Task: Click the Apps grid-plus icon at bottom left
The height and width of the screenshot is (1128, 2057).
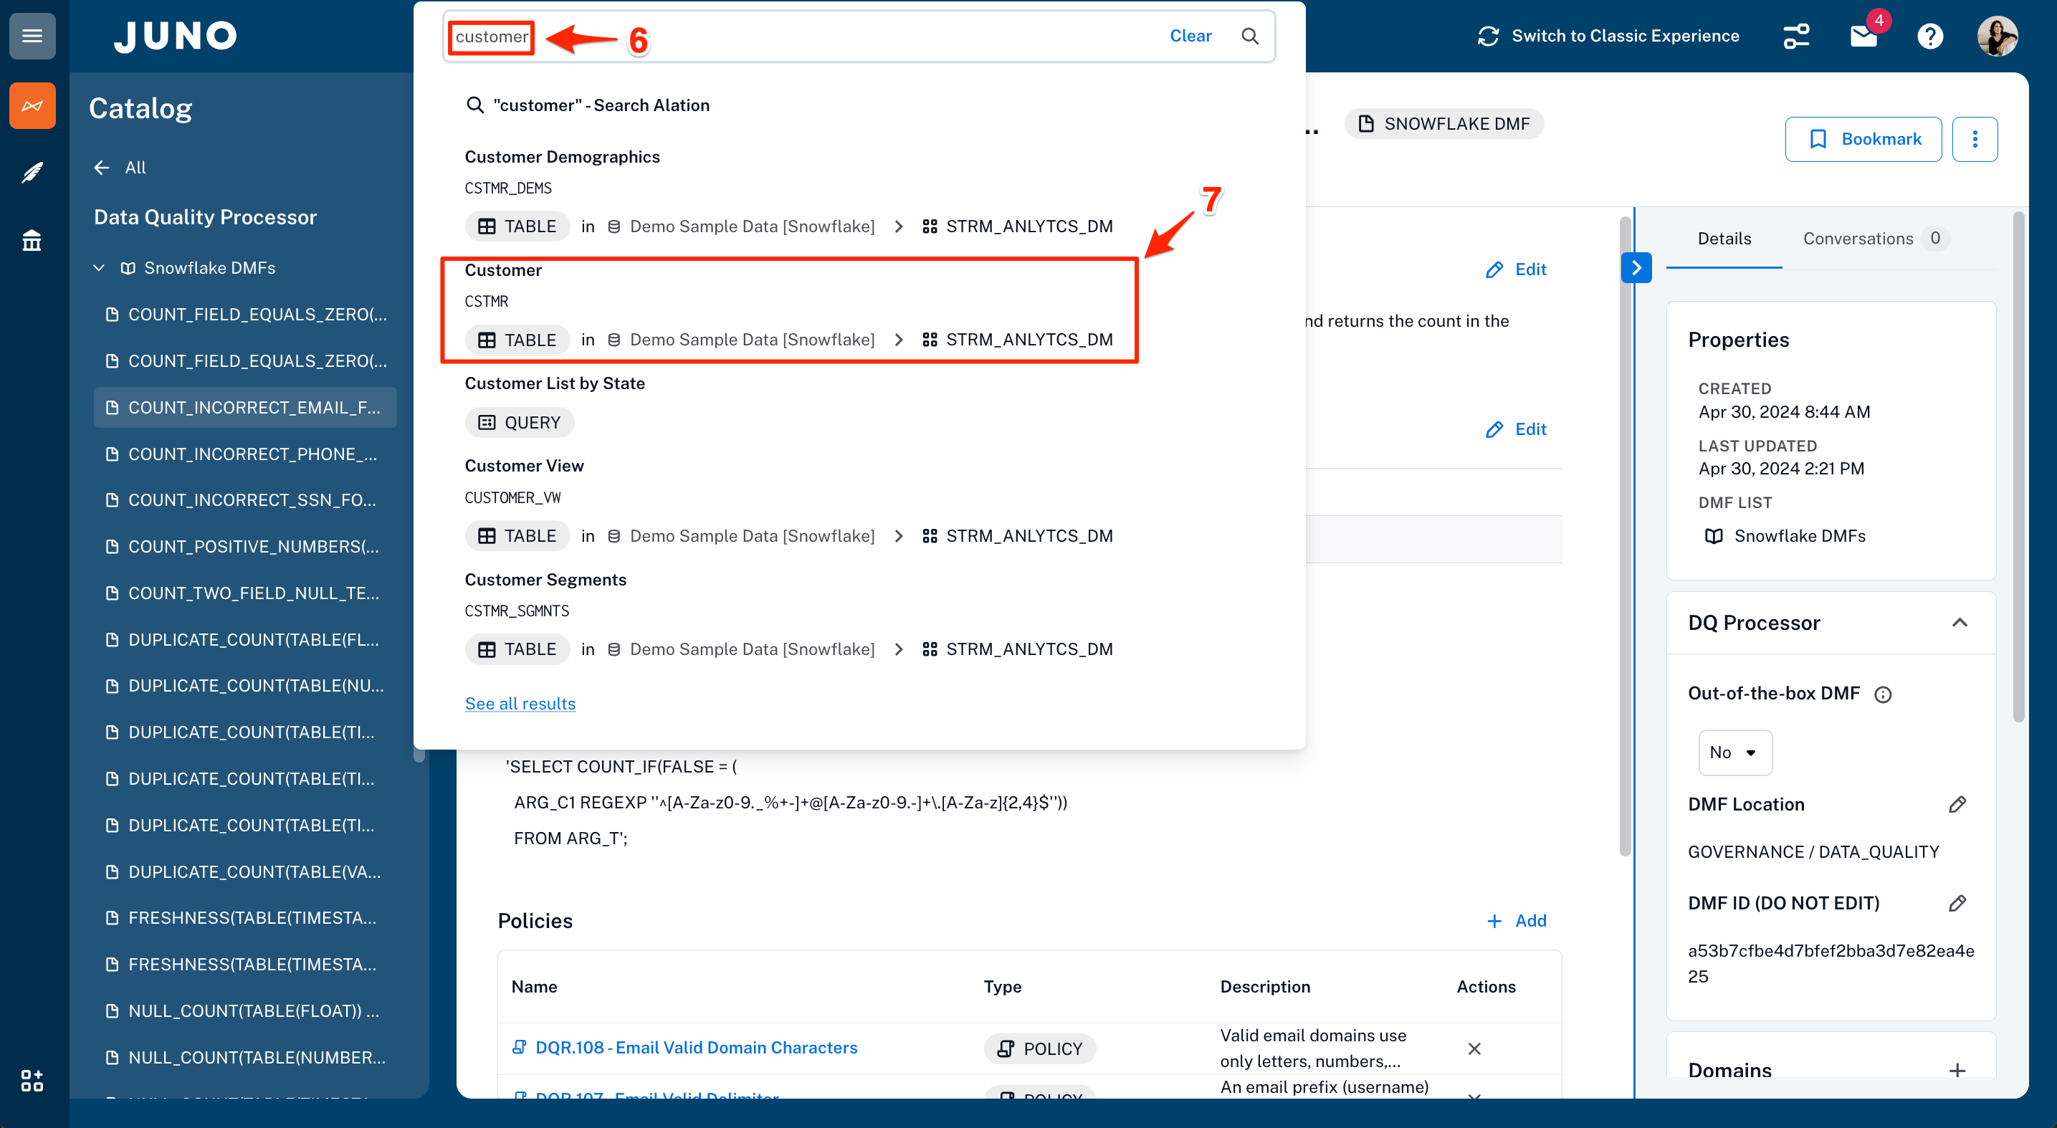Action: (32, 1081)
